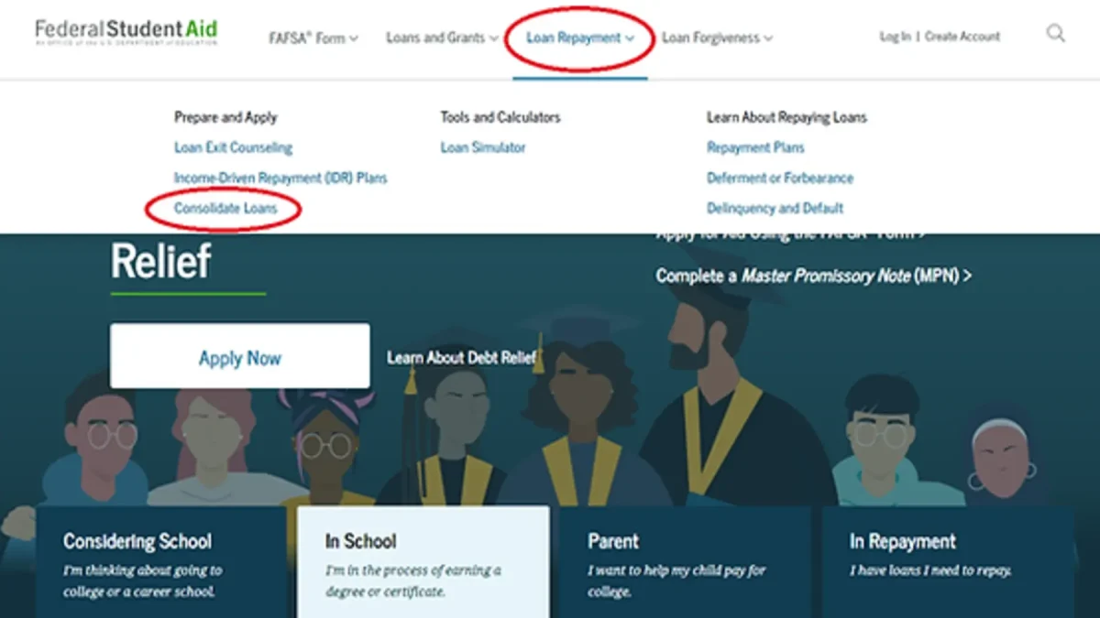
Task: Choose Consolidate Loans from the menu
Action: tap(225, 209)
